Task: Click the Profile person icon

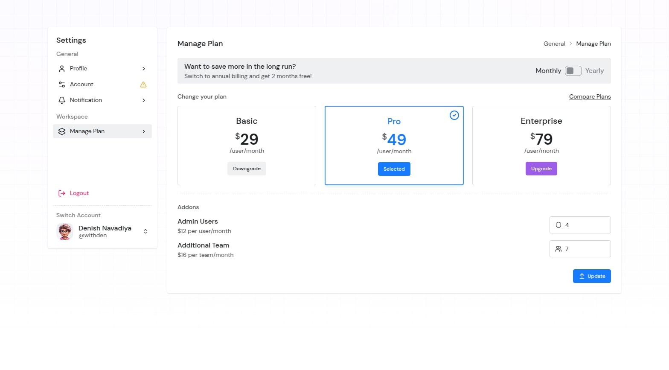Action: tap(62, 69)
